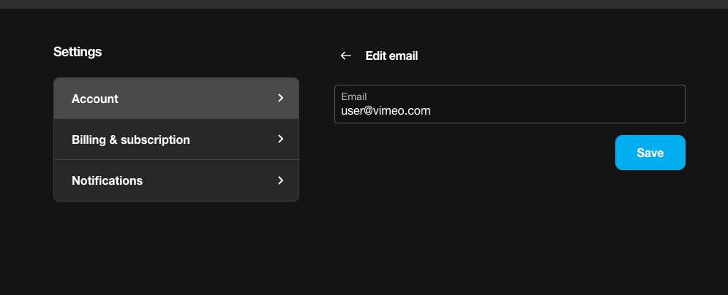
Task: Click the chevron arrow on Notifications row
Action: [x=280, y=180]
